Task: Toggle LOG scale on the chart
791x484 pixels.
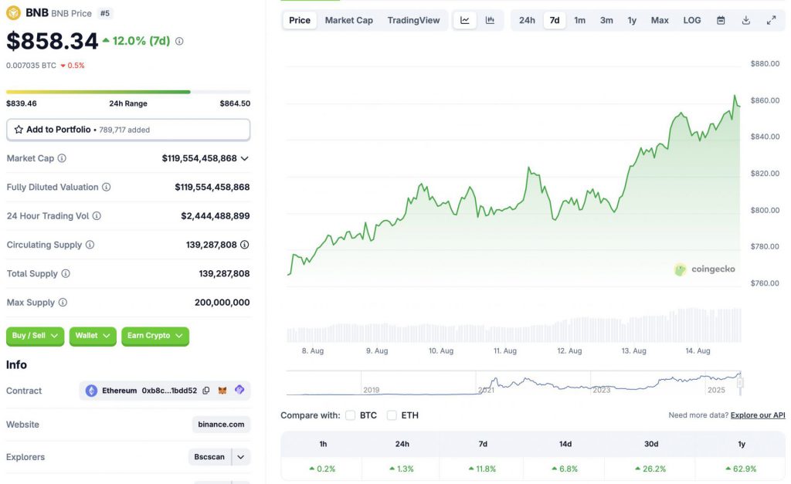Action: point(692,20)
